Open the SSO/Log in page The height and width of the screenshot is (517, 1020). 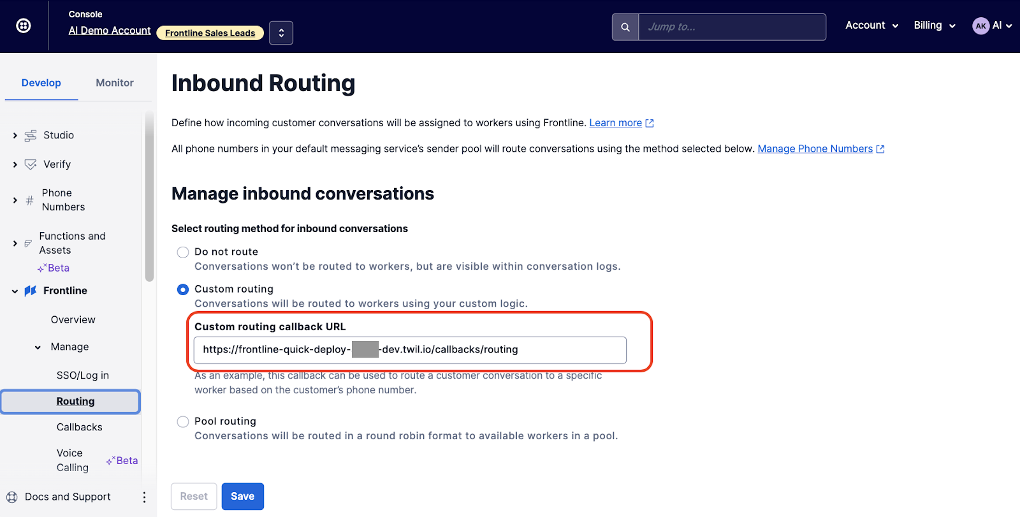click(x=83, y=375)
